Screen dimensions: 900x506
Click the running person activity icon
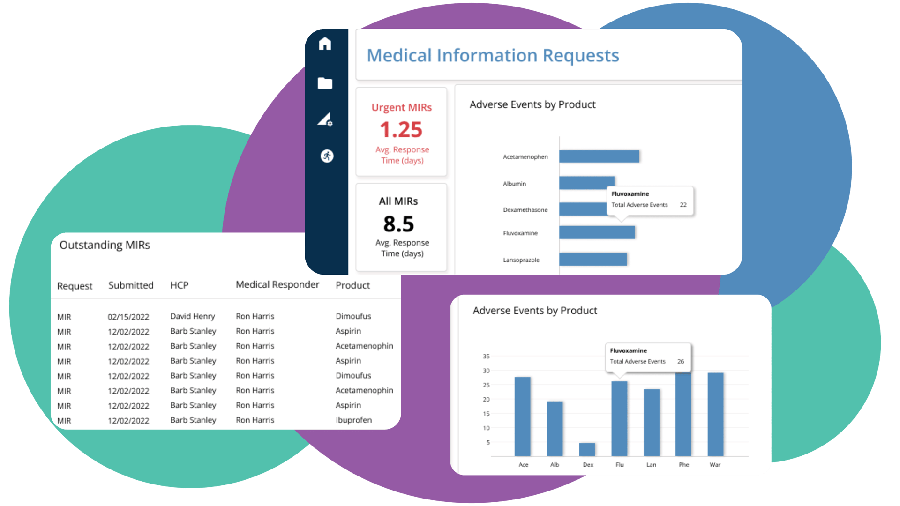[x=327, y=156]
